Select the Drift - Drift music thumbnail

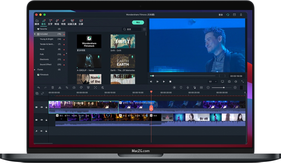click(x=123, y=41)
